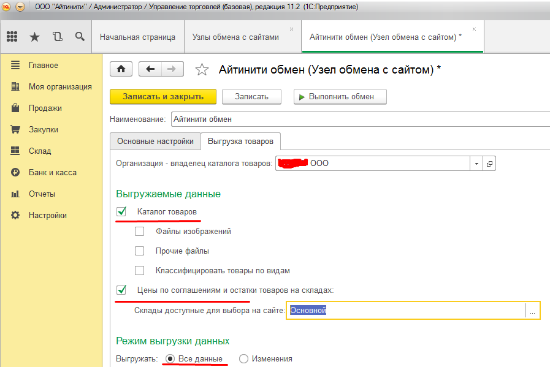Navigate forward with the right arrow
Viewport: 550px width, 367px height.
(172, 69)
